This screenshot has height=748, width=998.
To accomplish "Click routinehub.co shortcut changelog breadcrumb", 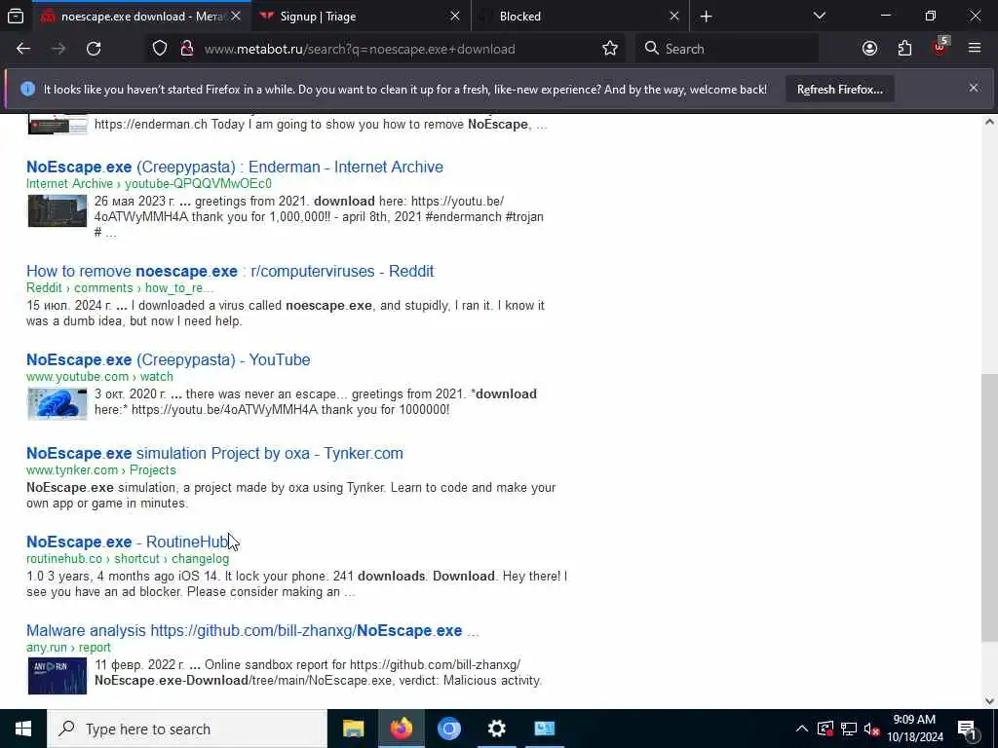I will click(x=128, y=558).
